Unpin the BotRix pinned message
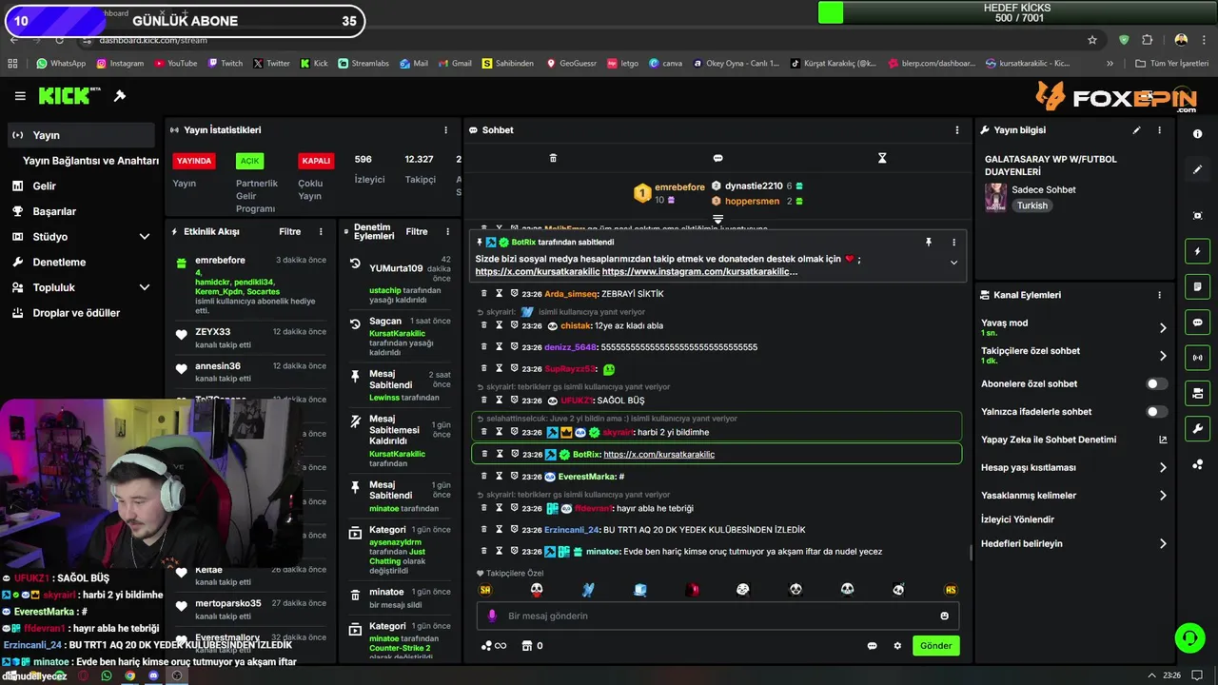 pyautogui.click(x=929, y=243)
